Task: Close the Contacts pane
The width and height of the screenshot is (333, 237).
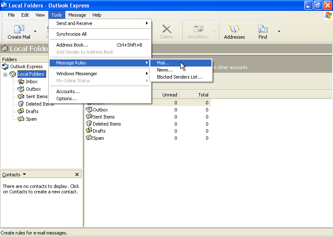Action: [77, 174]
